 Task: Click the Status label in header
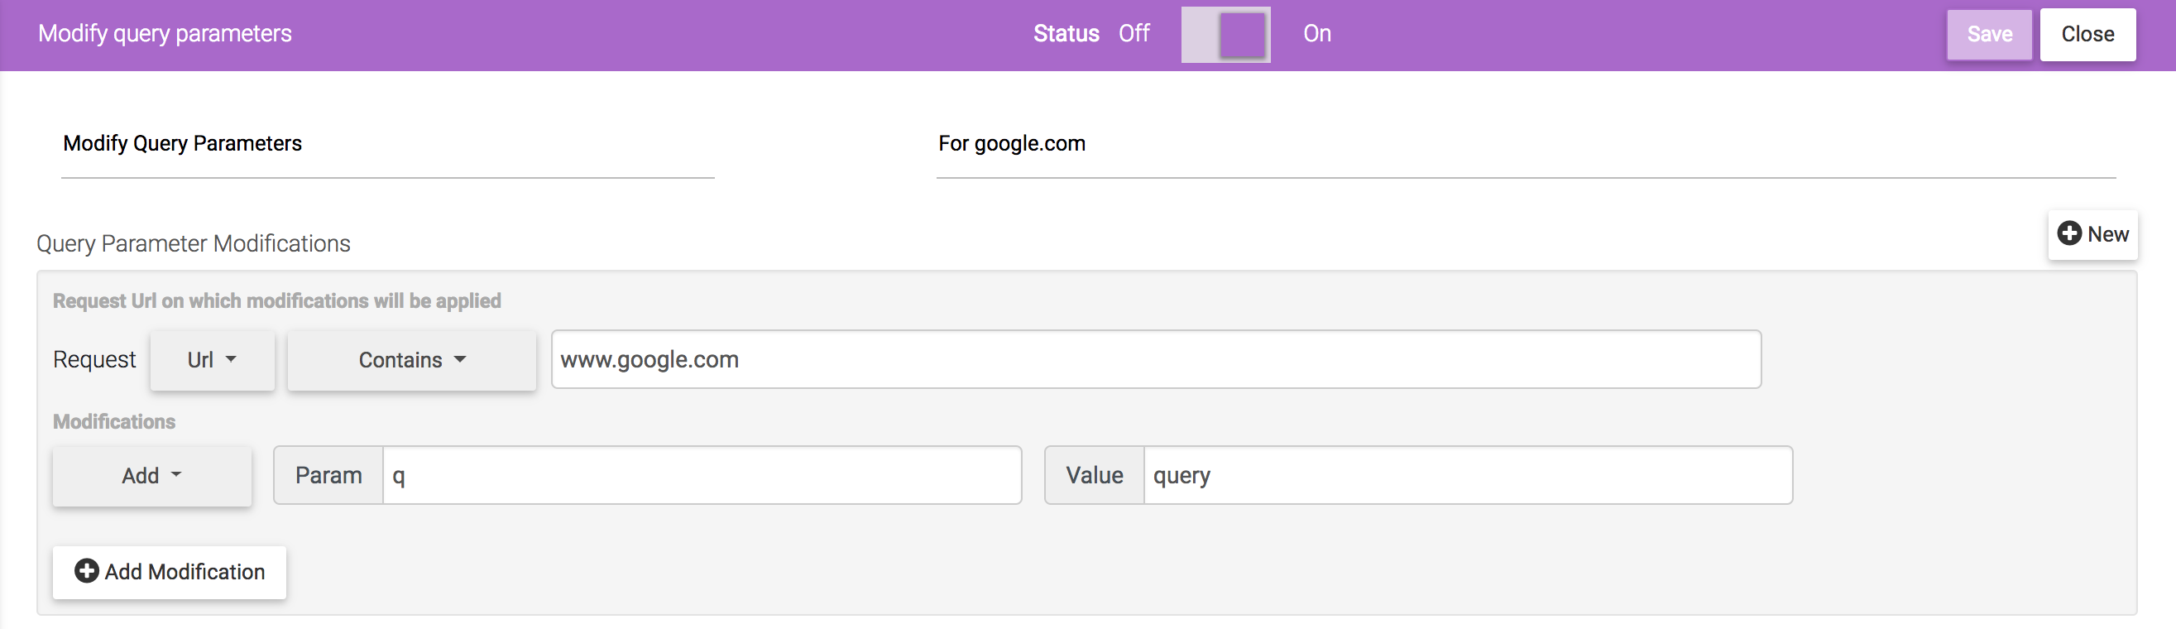coord(1066,34)
